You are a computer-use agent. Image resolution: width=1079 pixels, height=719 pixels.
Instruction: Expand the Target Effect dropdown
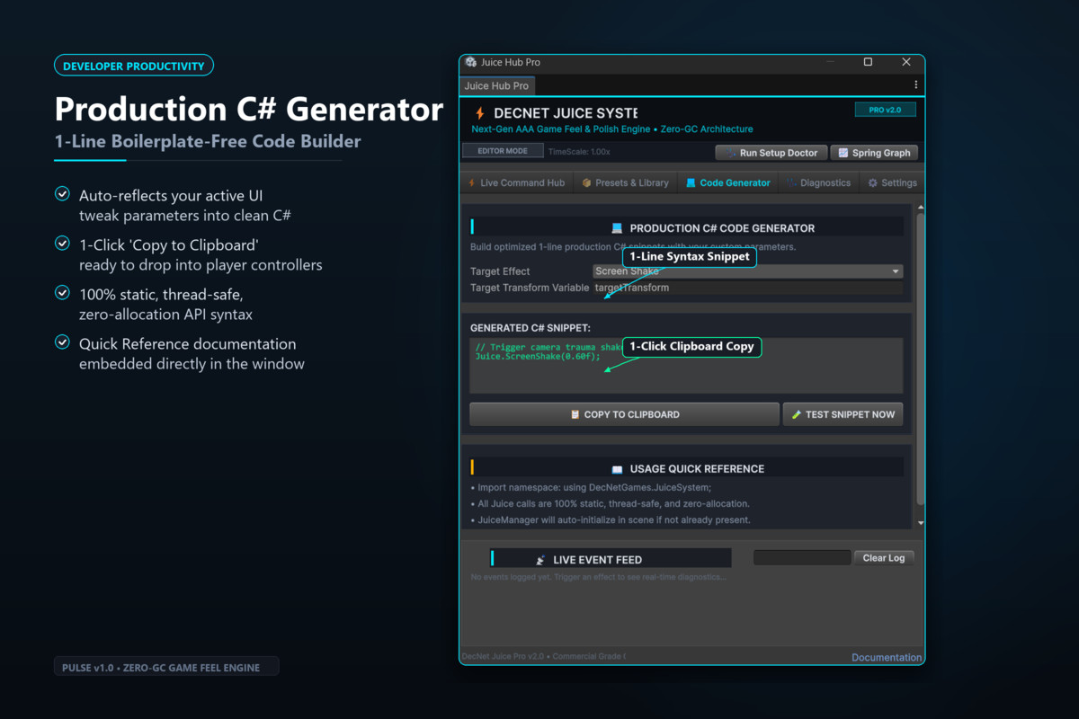pos(748,271)
